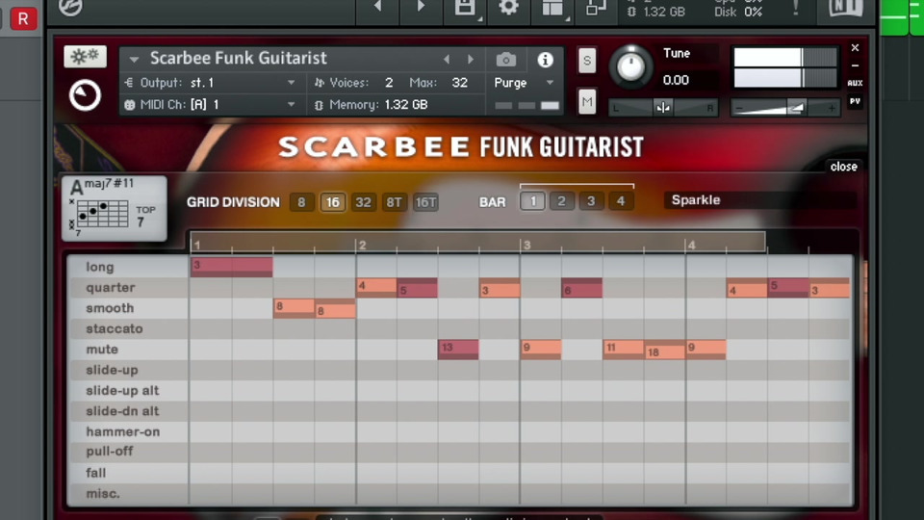Select bar 3 tab
The image size is (924, 520).
(x=590, y=201)
